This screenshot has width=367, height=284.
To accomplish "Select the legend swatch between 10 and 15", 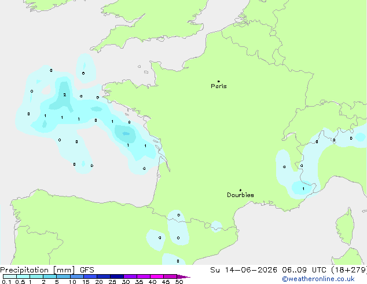I will (x=76, y=276).
